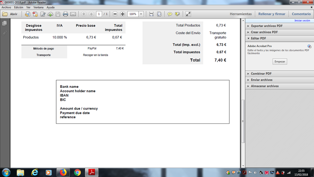Open the Archivo menu
The width and height of the screenshot is (314, 177).
coord(6,7)
